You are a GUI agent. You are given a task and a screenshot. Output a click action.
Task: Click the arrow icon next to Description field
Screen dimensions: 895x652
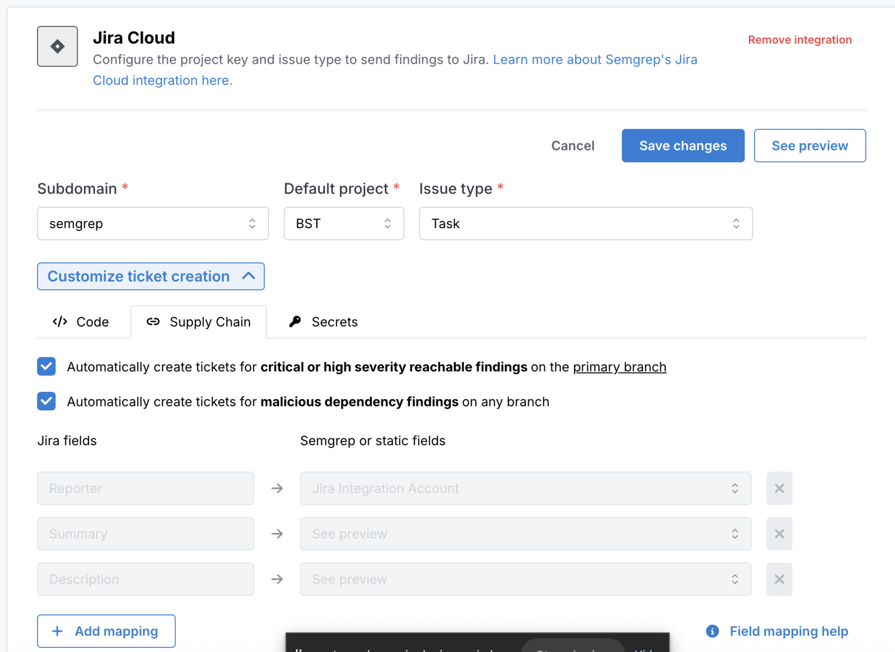click(277, 579)
